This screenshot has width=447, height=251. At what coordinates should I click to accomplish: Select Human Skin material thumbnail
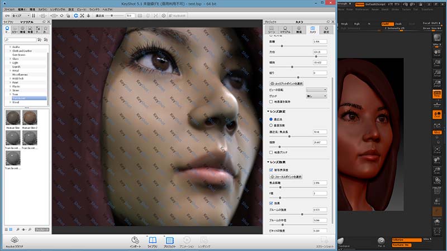point(13,118)
